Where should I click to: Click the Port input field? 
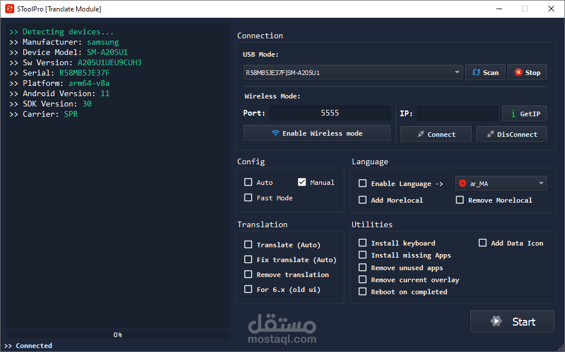(x=330, y=113)
